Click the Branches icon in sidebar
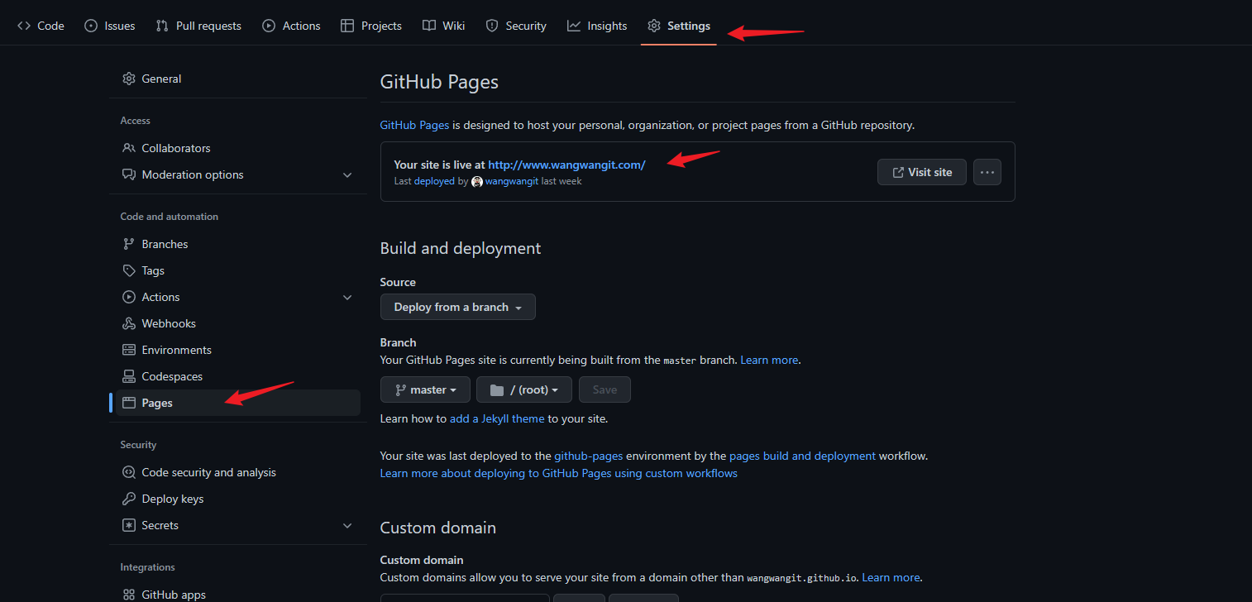 pyautogui.click(x=129, y=244)
